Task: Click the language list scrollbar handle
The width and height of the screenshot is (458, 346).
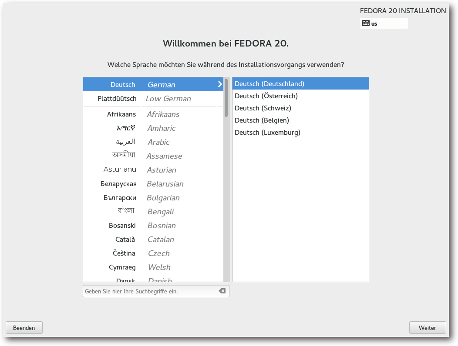Action: (226, 98)
